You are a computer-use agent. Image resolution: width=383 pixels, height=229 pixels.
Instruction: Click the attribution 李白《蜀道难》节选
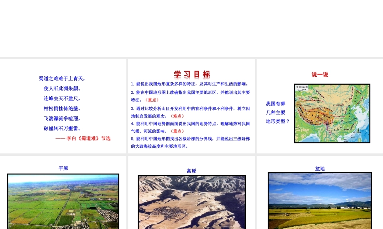(83, 139)
